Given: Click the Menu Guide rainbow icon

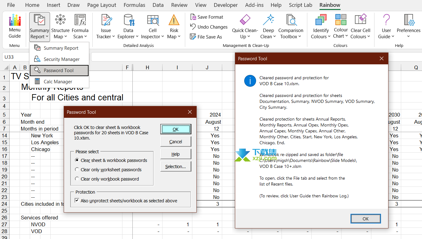Looking at the screenshot, I should click(x=15, y=21).
